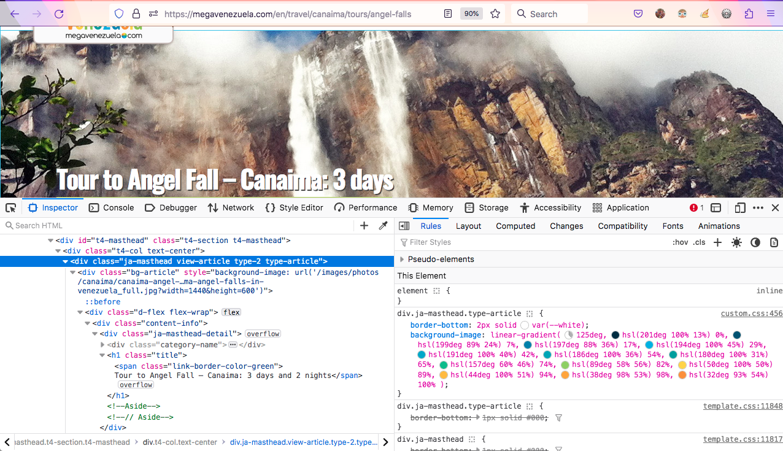Image resolution: width=783 pixels, height=451 pixels.
Task: Collapse the t4-masthead div node
Action: (51, 241)
